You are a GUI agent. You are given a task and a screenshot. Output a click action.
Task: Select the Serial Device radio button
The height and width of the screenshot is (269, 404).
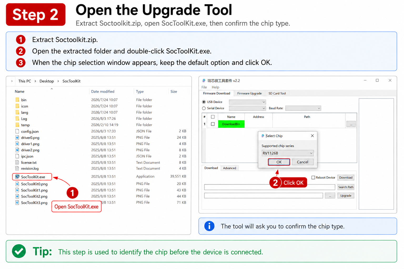(204, 108)
